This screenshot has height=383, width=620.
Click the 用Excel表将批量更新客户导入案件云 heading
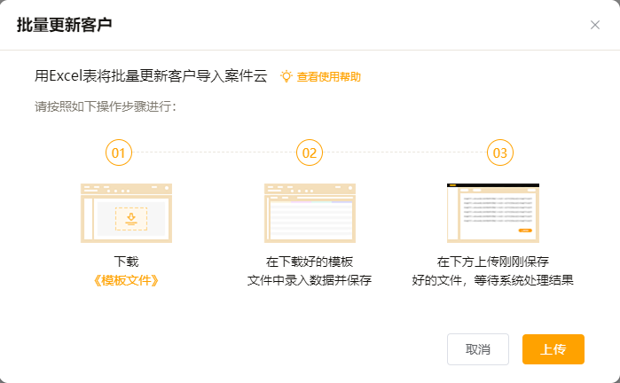tap(151, 76)
